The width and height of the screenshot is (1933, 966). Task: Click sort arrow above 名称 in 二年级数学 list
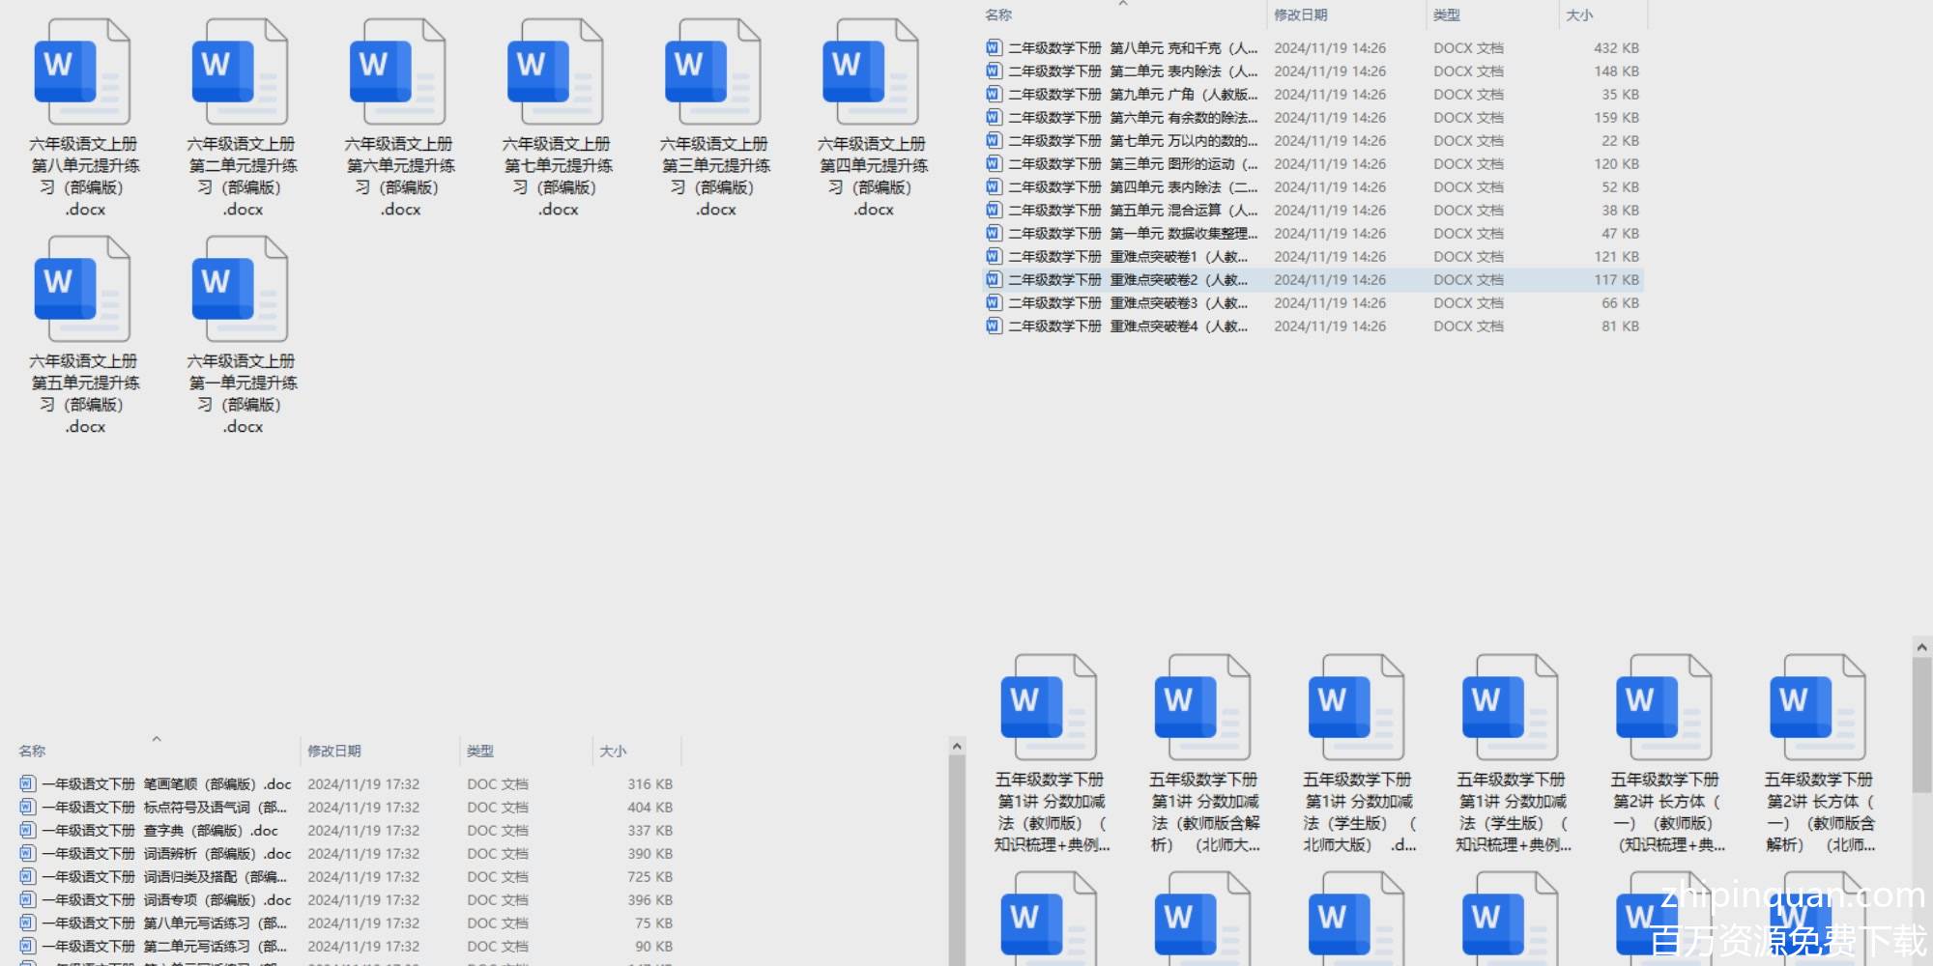[x=1123, y=4]
